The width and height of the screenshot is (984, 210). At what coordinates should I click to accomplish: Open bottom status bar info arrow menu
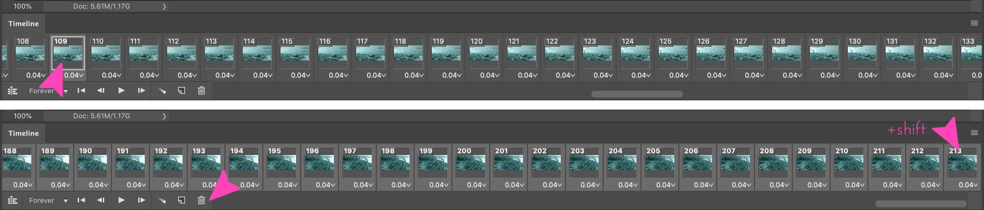[x=164, y=116]
